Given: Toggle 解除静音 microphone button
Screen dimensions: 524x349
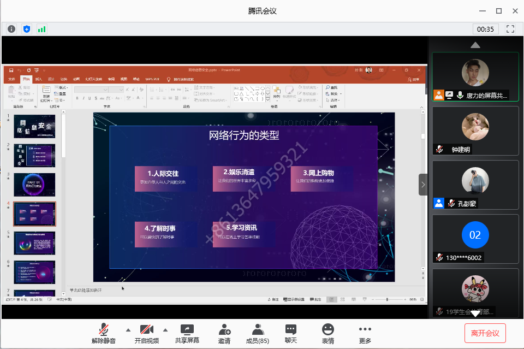Looking at the screenshot, I should click(x=103, y=333).
